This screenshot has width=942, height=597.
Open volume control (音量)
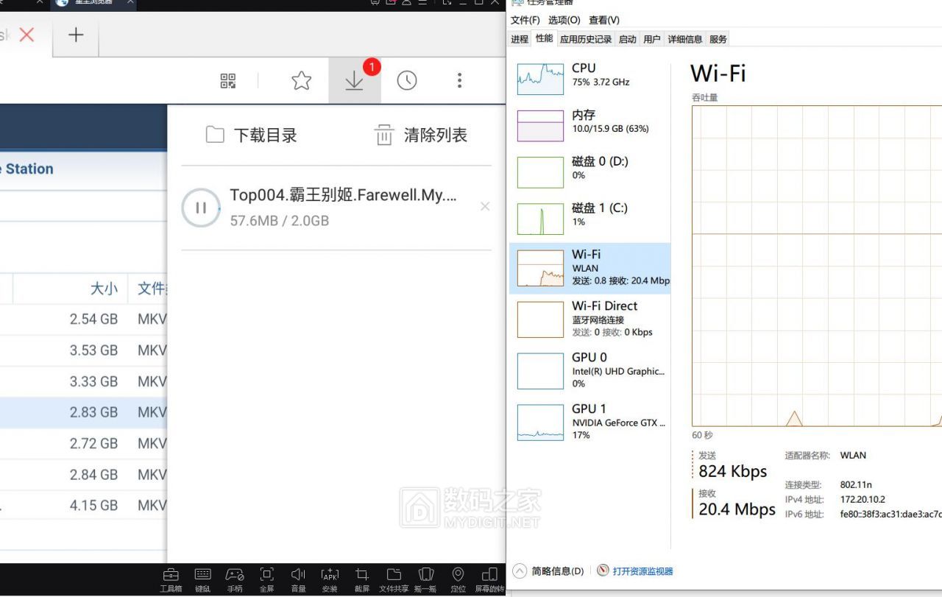[x=298, y=579]
